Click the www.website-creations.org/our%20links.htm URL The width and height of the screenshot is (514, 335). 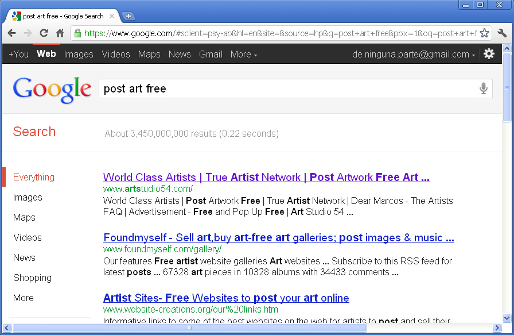tap(190, 309)
